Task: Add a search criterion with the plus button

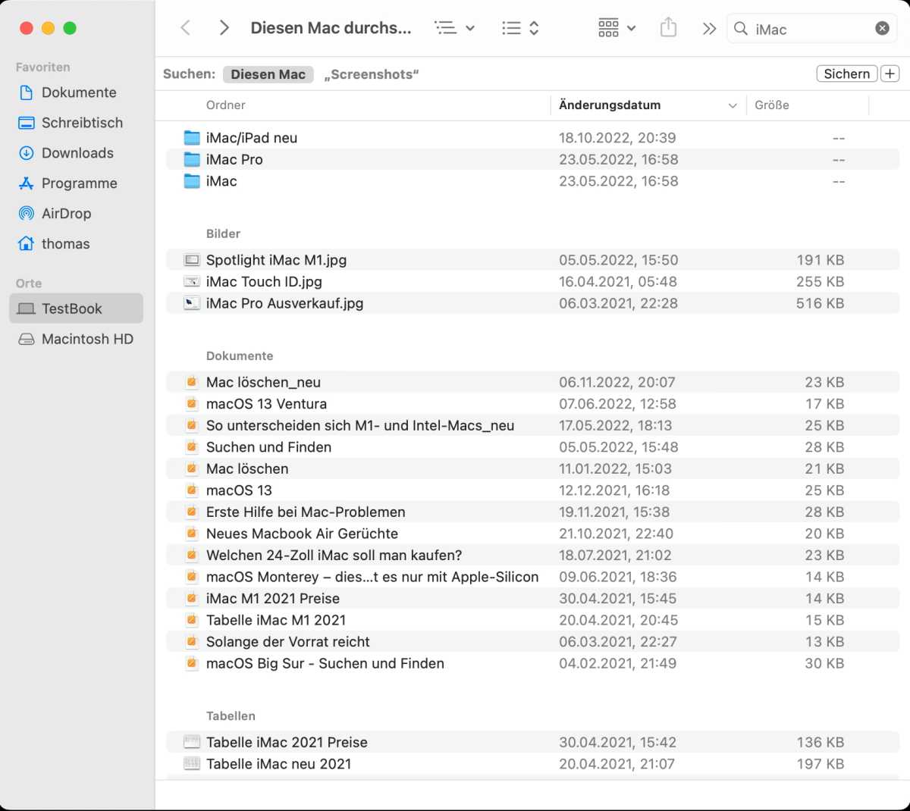Action: coord(890,74)
